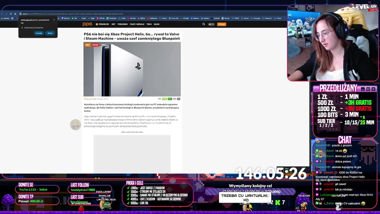Open the LinkedIn bookmark
The height and width of the screenshot is (214, 380).
click(x=205, y=18)
